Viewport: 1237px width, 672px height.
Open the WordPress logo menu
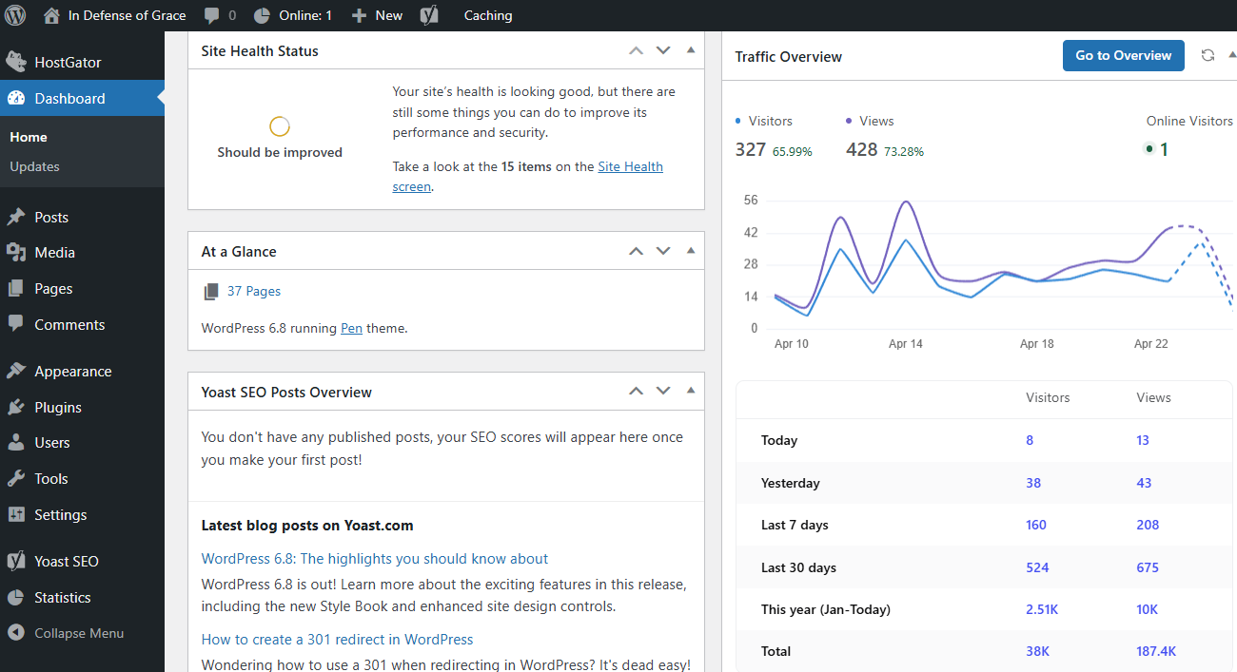(15, 15)
